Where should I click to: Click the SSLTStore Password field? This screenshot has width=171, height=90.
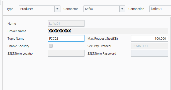tap(149, 53)
